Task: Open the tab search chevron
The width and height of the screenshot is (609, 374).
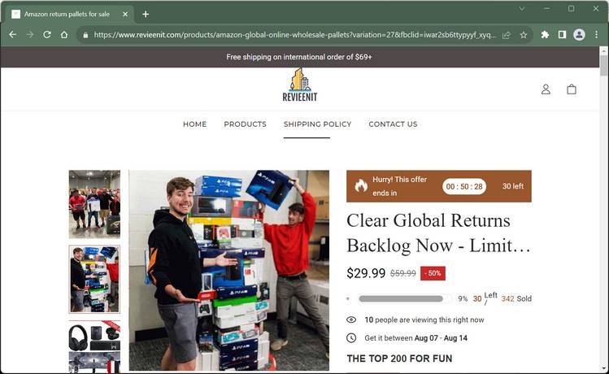Action: [522, 9]
